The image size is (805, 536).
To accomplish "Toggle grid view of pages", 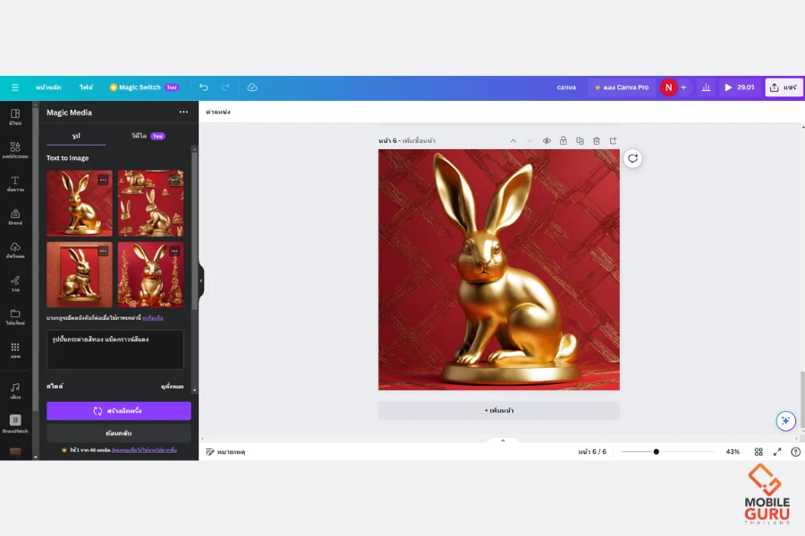I will tap(758, 452).
